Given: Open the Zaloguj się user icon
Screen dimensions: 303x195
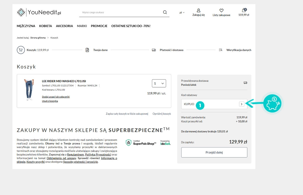Looking at the screenshot, I should click(x=198, y=11).
